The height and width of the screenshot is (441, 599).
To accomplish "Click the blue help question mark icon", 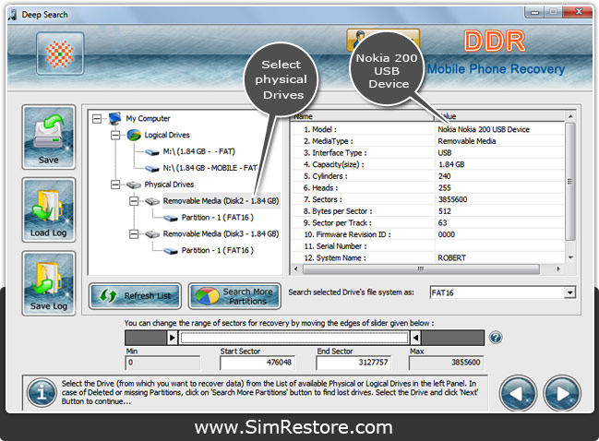I will click(496, 338).
